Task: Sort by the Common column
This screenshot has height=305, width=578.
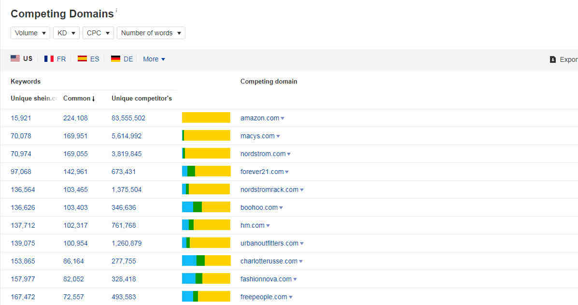Action: [x=79, y=99]
